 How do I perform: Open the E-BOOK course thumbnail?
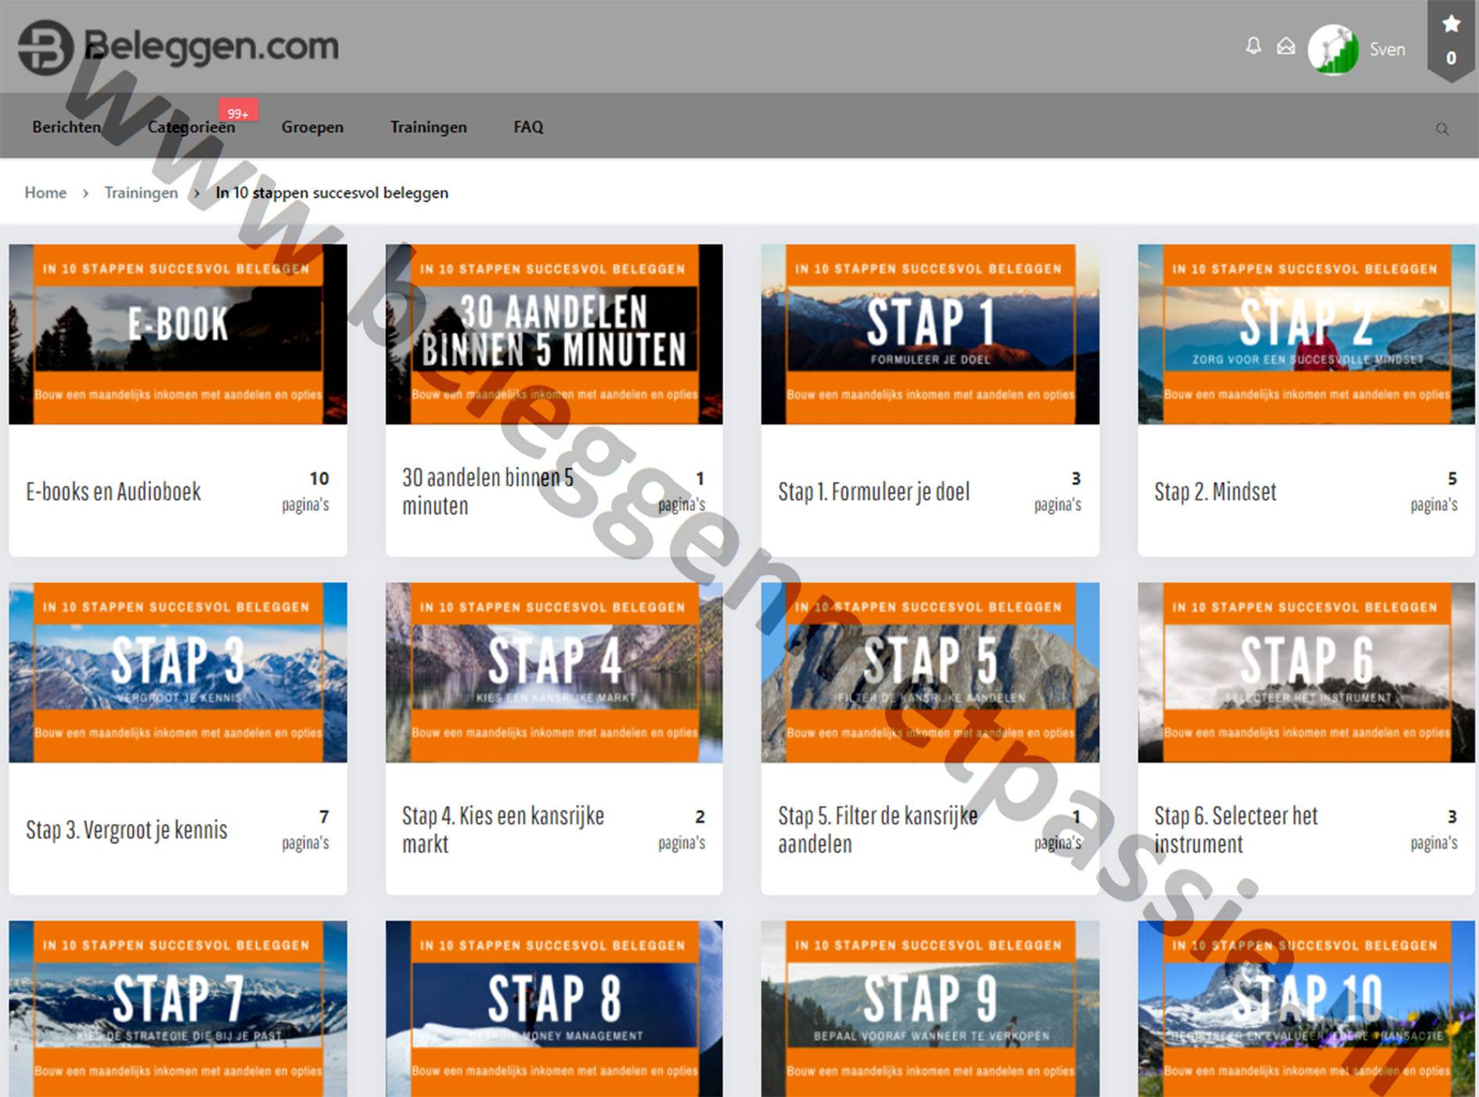(x=178, y=334)
